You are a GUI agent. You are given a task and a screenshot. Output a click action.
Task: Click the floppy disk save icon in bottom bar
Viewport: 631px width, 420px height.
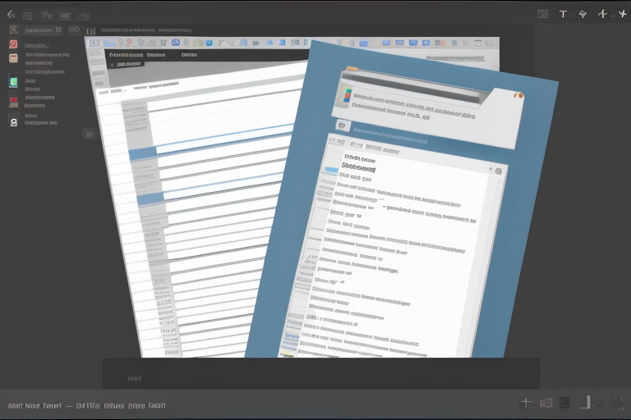pyautogui.click(x=564, y=403)
